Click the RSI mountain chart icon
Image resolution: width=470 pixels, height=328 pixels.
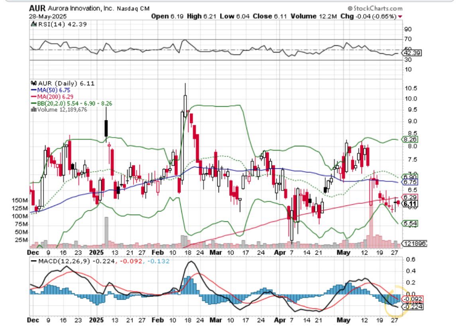point(33,24)
